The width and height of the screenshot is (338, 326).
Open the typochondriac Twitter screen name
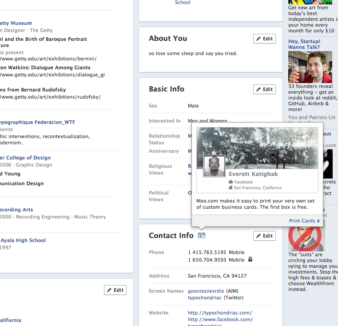(205, 298)
